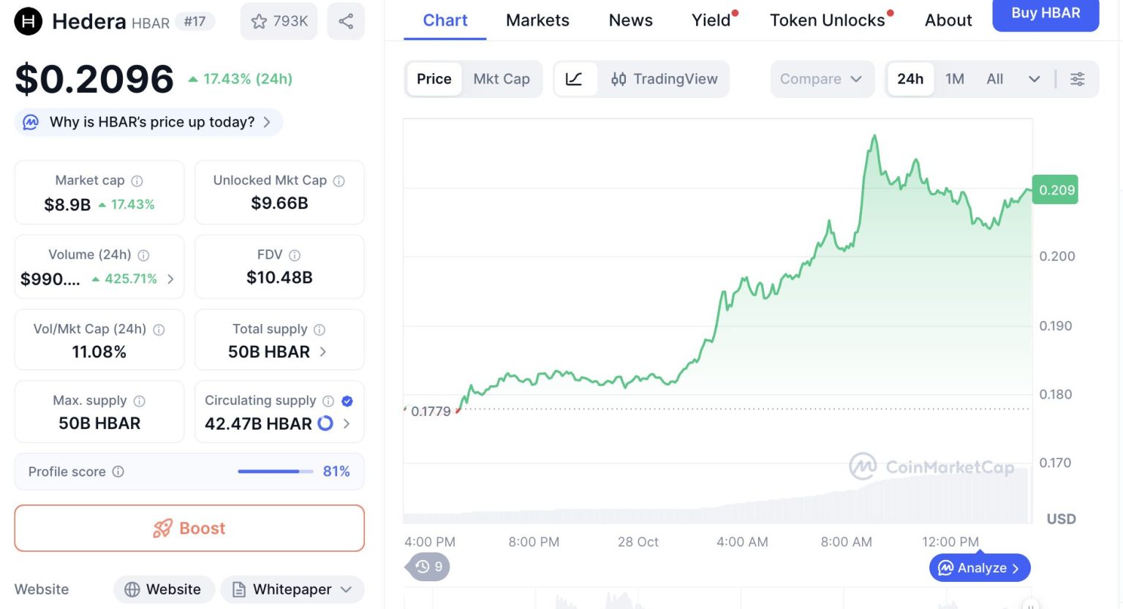This screenshot has width=1123, height=609.
Task: Click the circulating supply verified badge
Action: click(x=347, y=401)
